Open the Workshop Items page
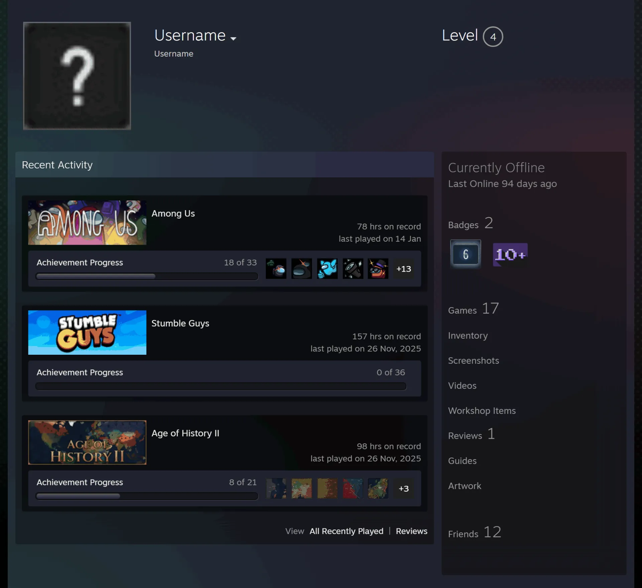The height and width of the screenshot is (588, 642). pos(482,411)
